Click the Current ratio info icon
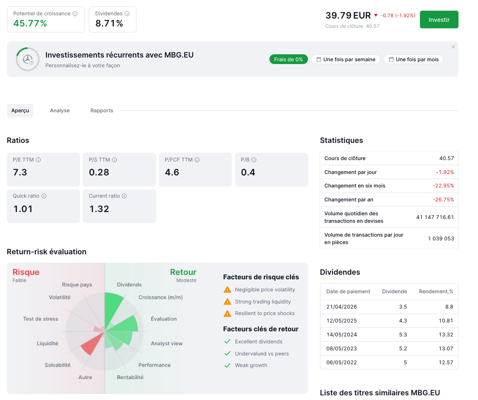The height and width of the screenshot is (400, 478). pyautogui.click(x=124, y=196)
